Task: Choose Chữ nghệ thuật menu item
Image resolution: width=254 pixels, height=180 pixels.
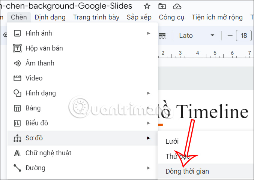Action: click(x=83, y=153)
